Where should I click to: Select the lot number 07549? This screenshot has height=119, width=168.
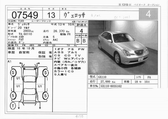pos(25,15)
